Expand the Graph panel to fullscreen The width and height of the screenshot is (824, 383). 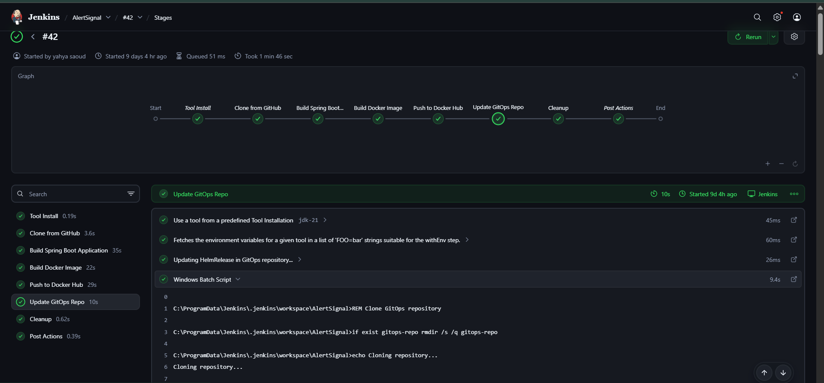(x=795, y=76)
